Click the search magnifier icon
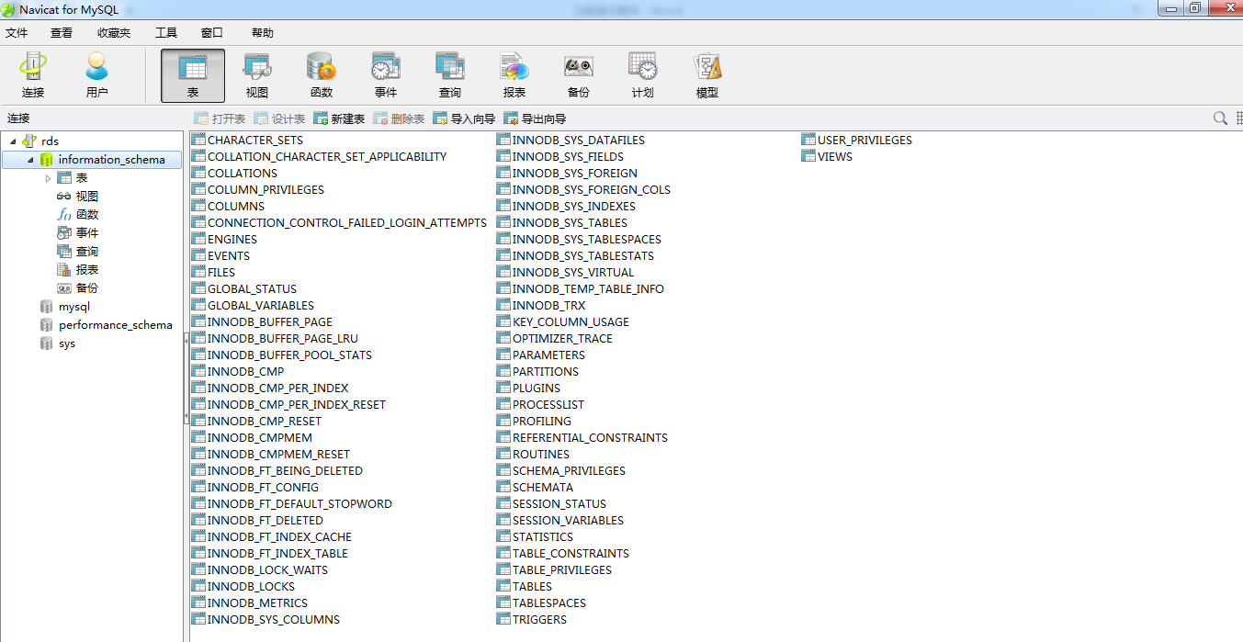1243x642 pixels. pos(1220,118)
